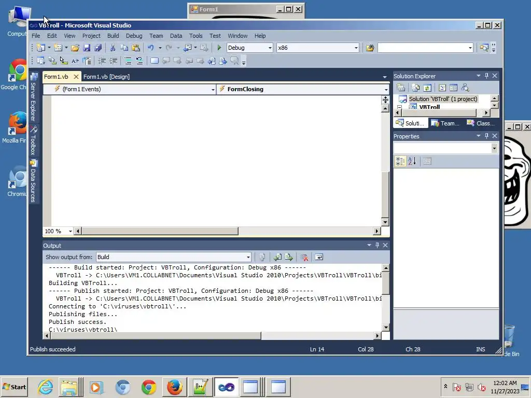Open the File menu
This screenshot has width=531, height=398.
pos(36,36)
